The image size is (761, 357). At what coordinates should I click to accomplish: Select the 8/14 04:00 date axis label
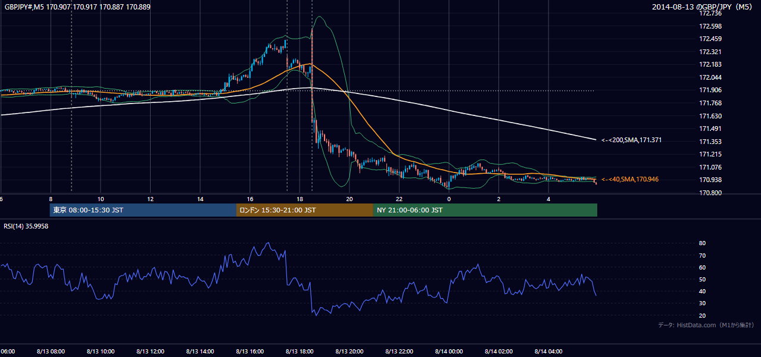pyautogui.click(x=549, y=351)
